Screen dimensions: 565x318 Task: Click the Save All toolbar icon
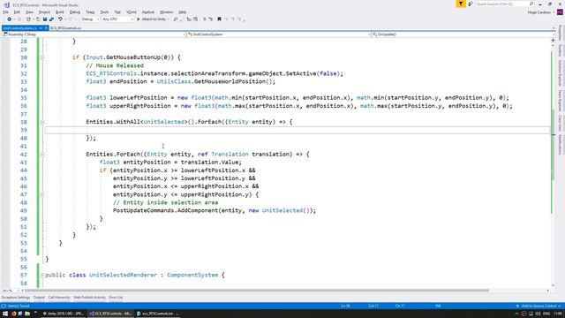pyautogui.click(x=51, y=19)
